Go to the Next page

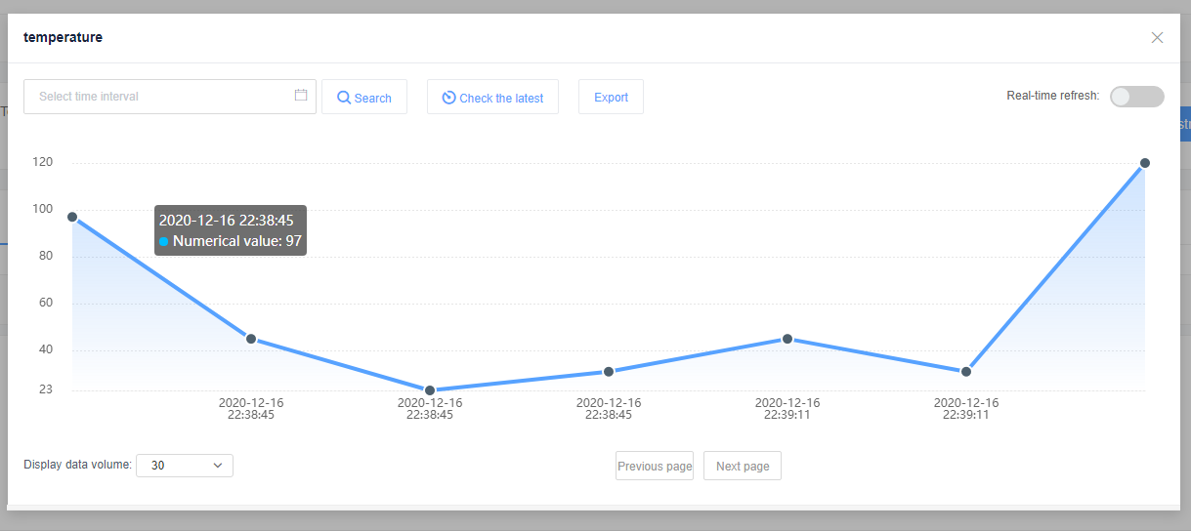[743, 466]
